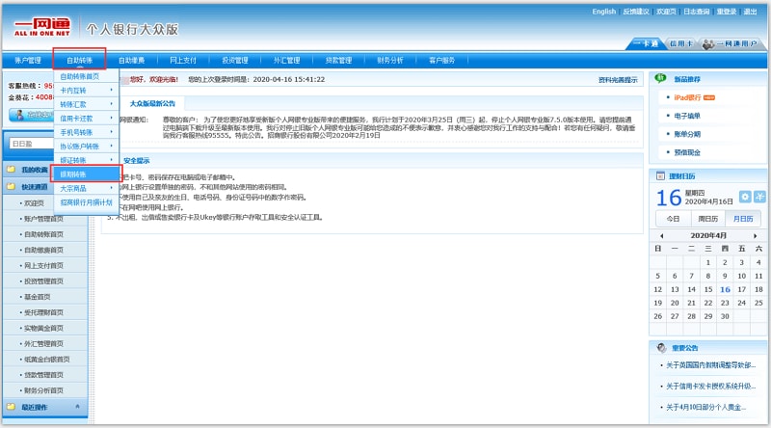This screenshot has width=771, height=428.
Task: Open the 投资管理 menu in the navigation bar
Action: point(235,60)
